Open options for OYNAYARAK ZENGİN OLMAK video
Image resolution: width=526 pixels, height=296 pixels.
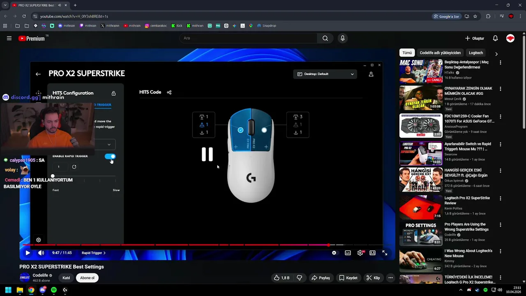(501, 89)
